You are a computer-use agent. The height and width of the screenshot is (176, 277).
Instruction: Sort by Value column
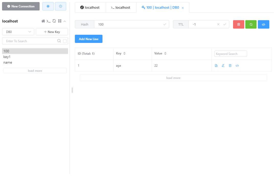[x=165, y=53]
